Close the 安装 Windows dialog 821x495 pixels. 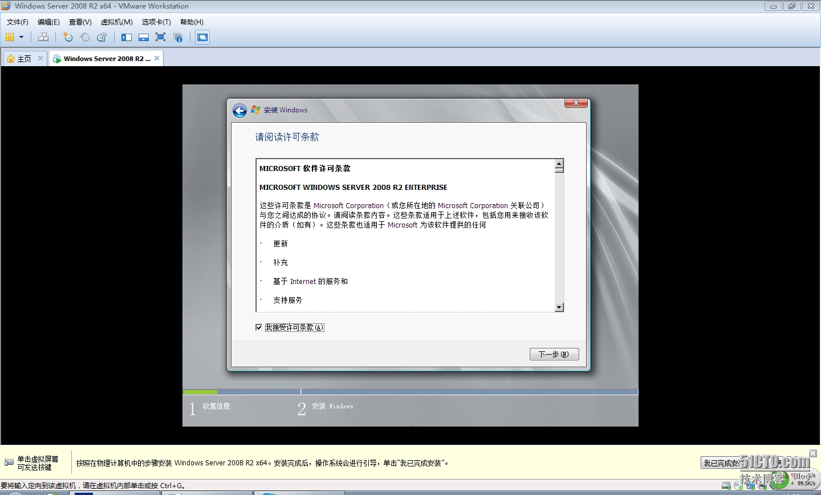576,103
